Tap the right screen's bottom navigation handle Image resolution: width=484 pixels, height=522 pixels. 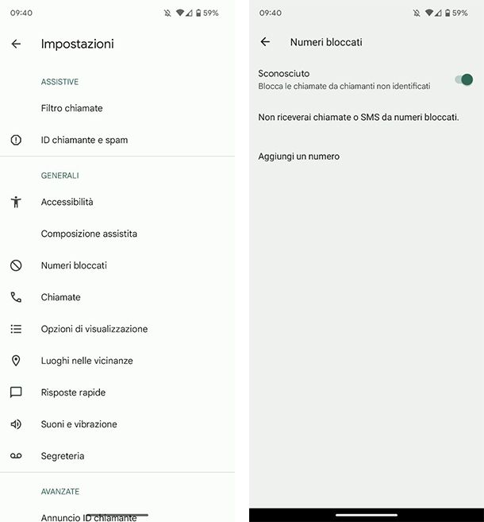coord(366,515)
